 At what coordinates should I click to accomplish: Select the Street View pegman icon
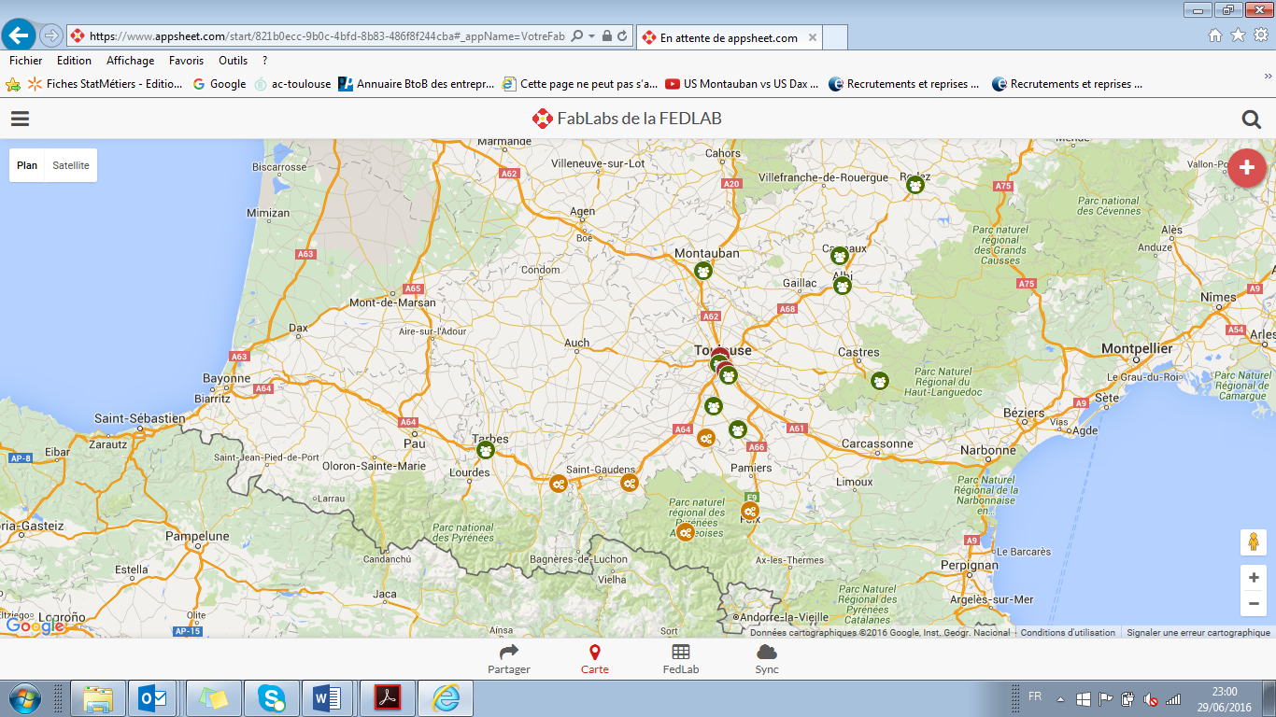click(x=1253, y=542)
